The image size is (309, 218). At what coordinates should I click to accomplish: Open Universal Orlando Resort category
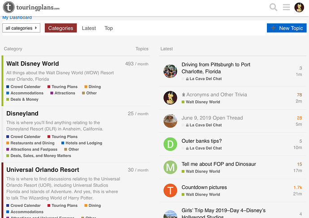coord(43,170)
